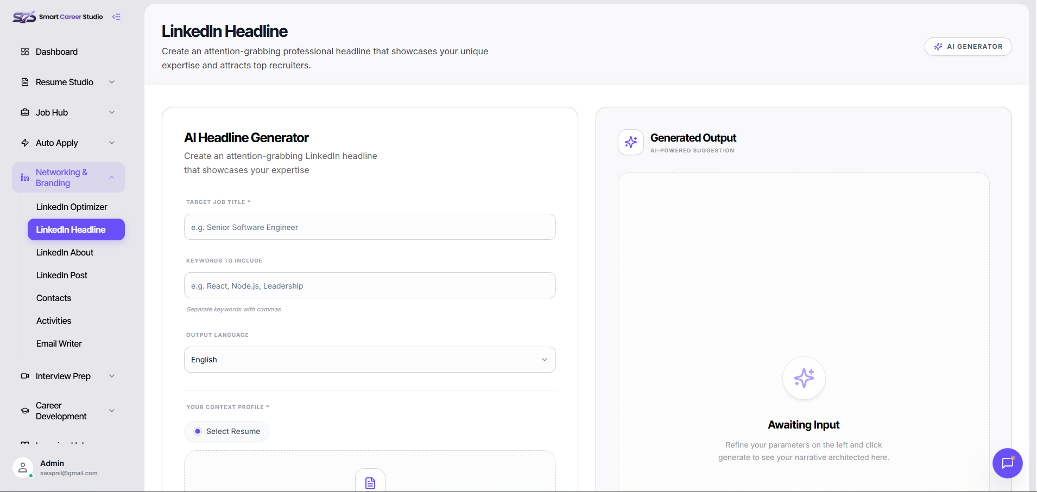Click the Interview Prep camera icon
1037x492 pixels.
[x=25, y=376]
